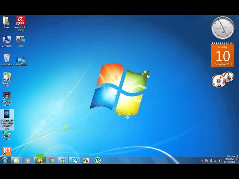Click the active yellow taskbar application

point(40,160)
